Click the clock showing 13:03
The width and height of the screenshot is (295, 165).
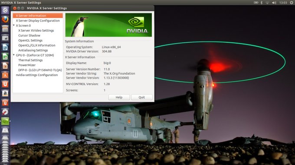pyautogui.click(x=283, y=3)
